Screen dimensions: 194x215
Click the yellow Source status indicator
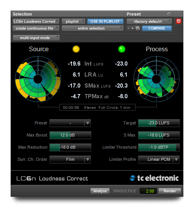(x=76, y=49)
